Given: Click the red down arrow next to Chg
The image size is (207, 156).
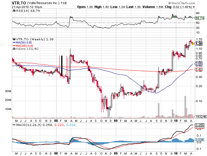Looking at the screenshot, I should pyautogui.click(x=194, y=7).
